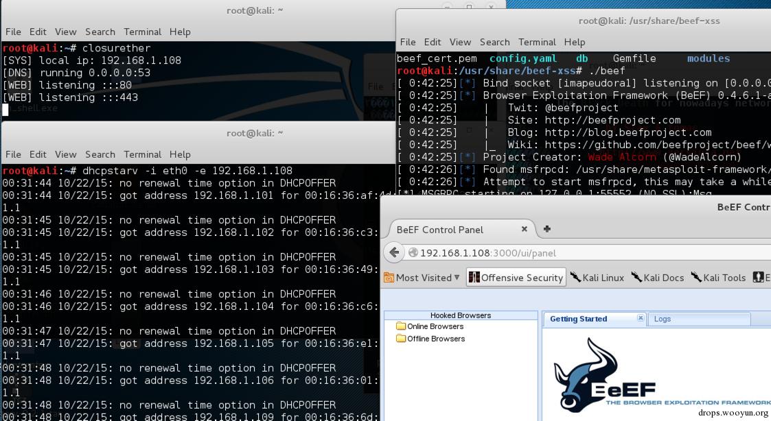The image size is (771, 421).
Task: Go back with browser back arrow
Action: (394, 253)
